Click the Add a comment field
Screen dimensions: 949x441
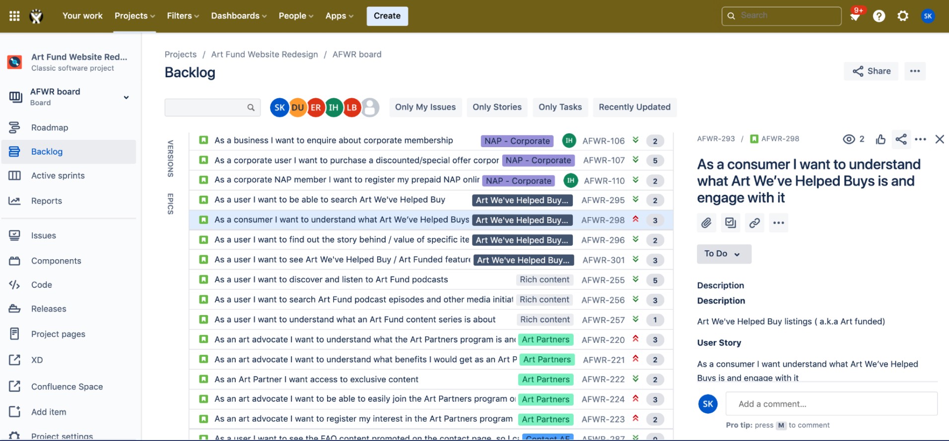[831, 404]
